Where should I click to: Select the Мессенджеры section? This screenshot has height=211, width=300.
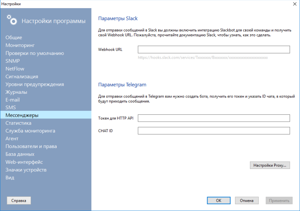tap(46, 115)
